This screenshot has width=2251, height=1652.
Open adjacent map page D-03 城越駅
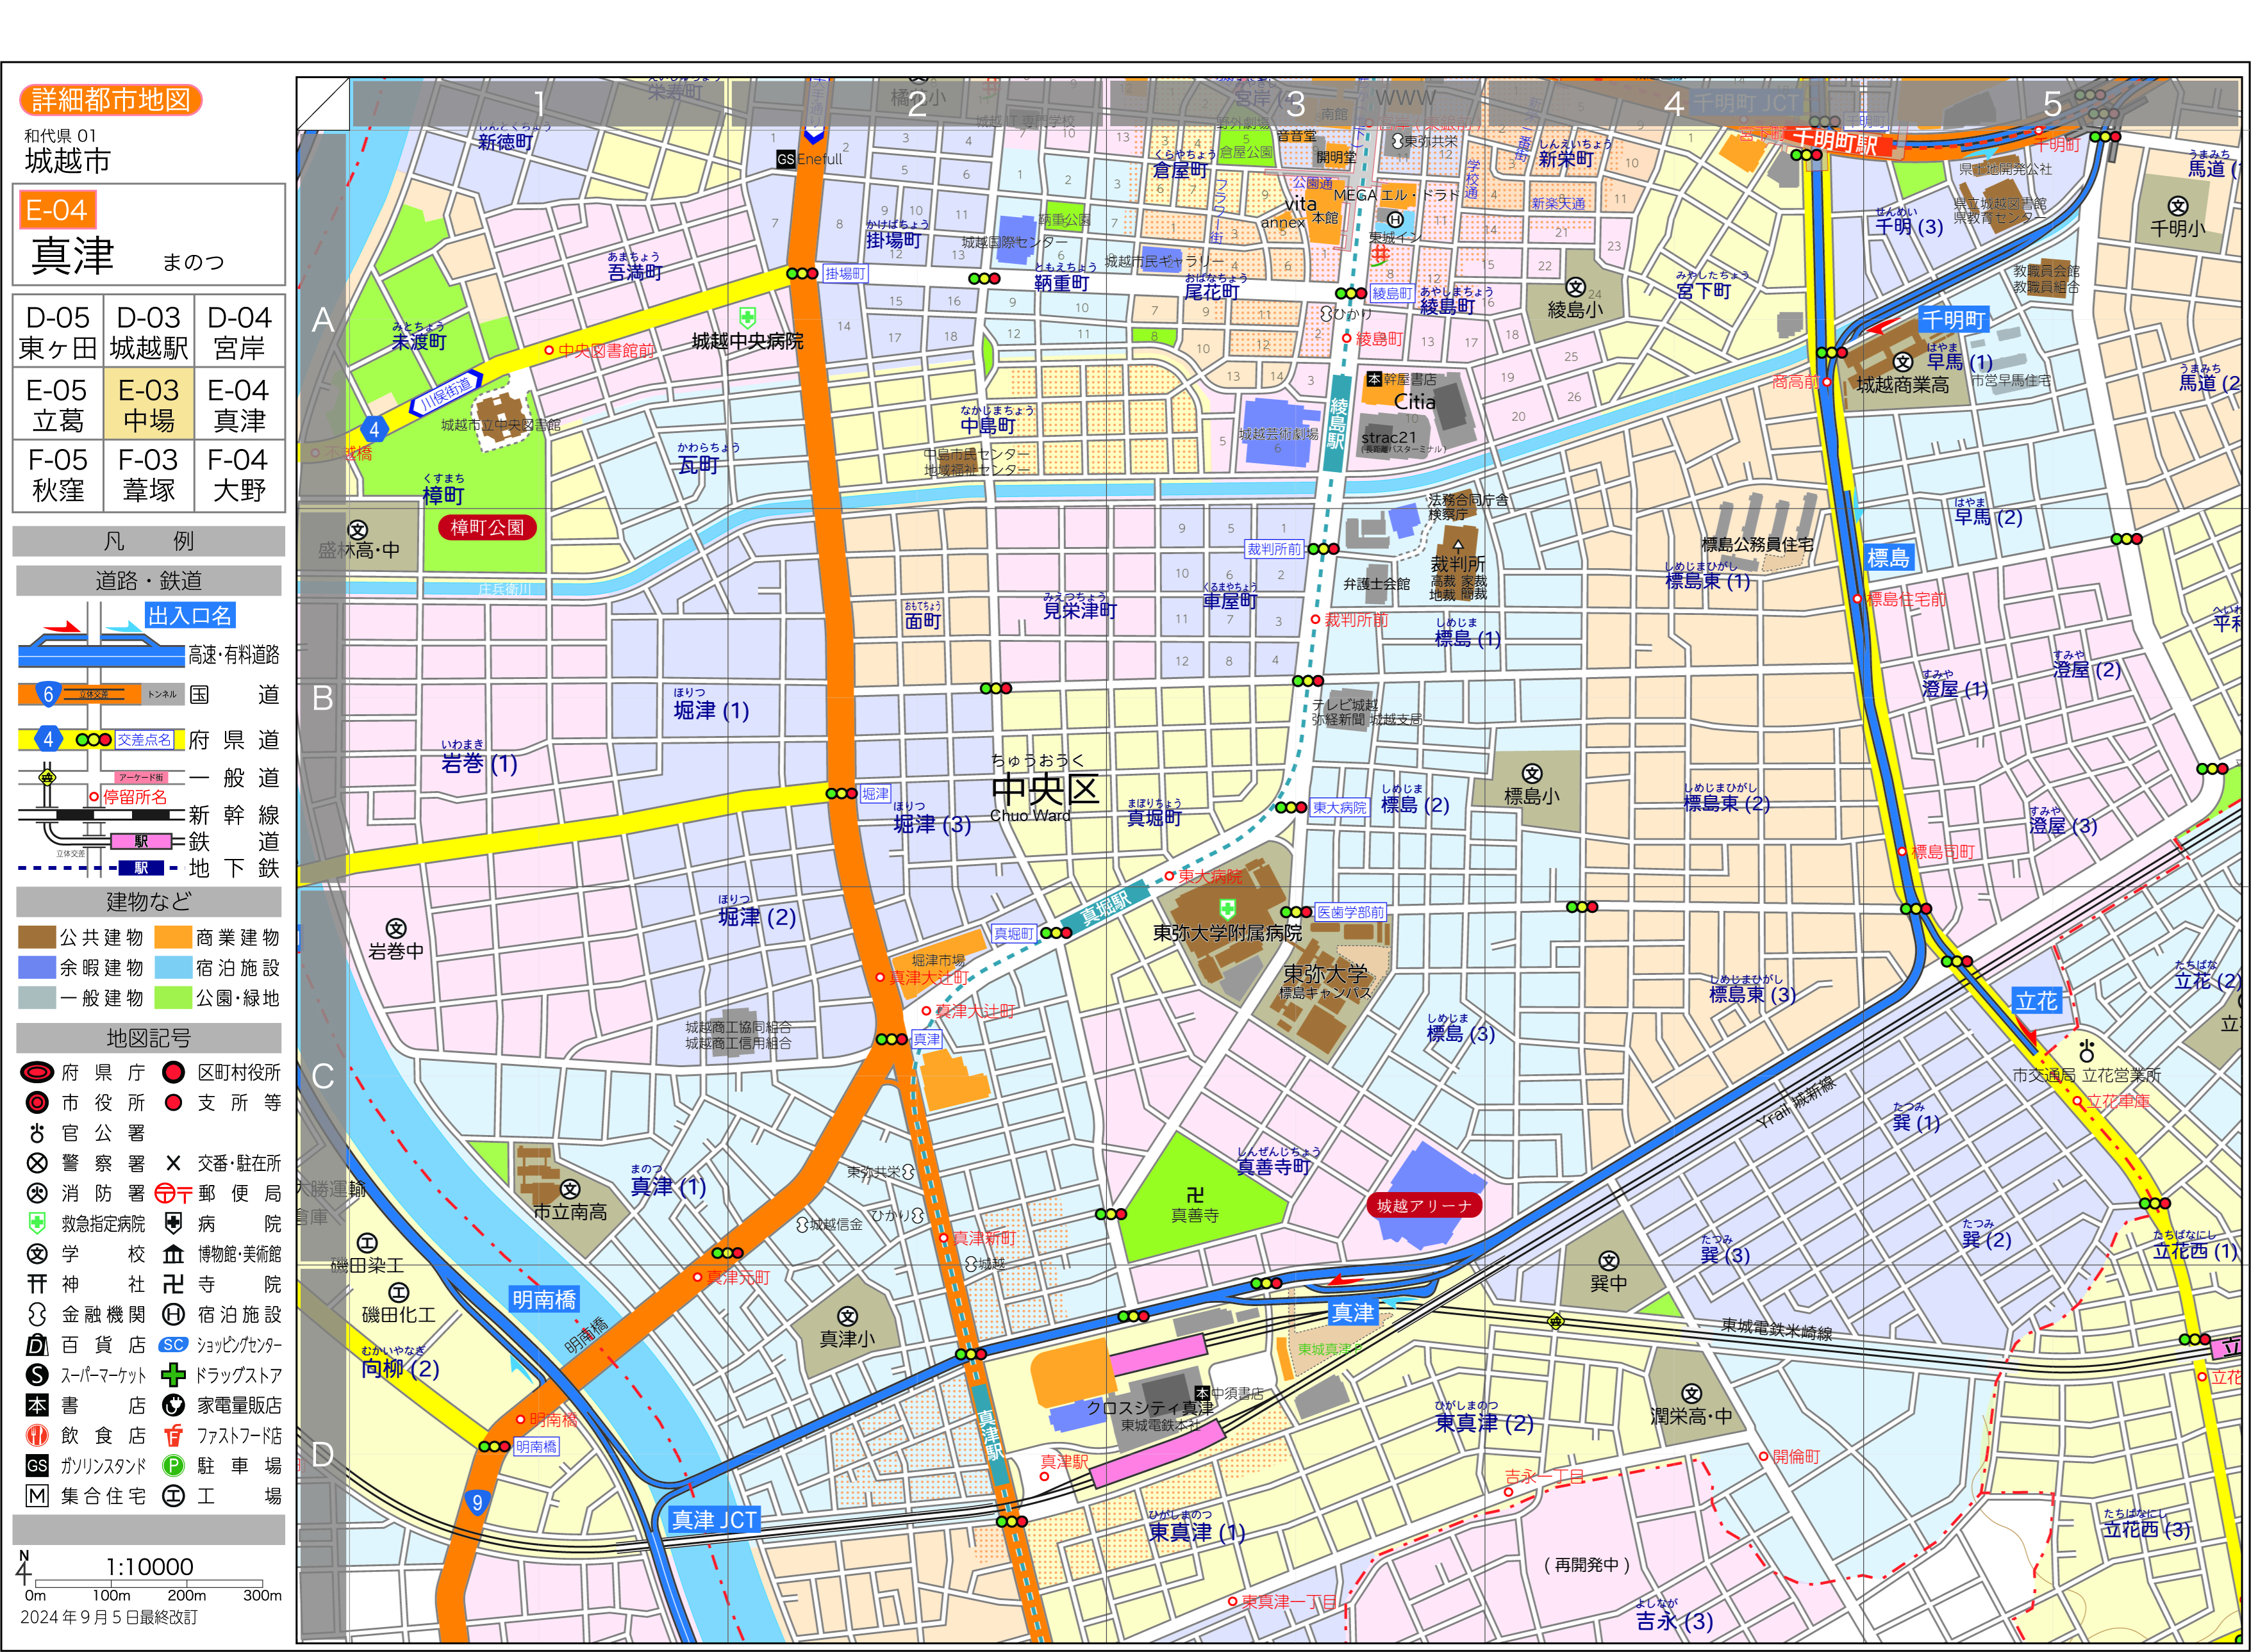point(149,332)
